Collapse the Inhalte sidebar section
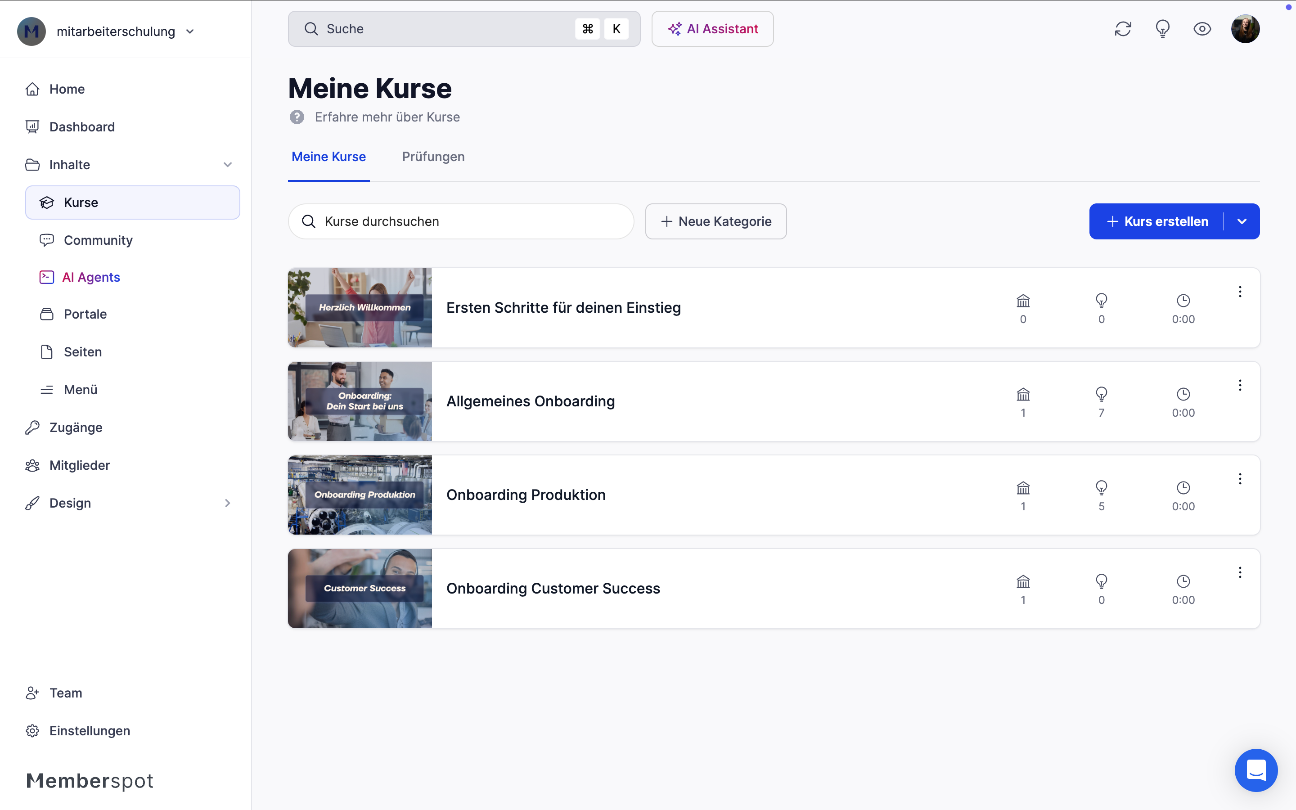This screenshot has width=1296, height=810. [227, 164]
